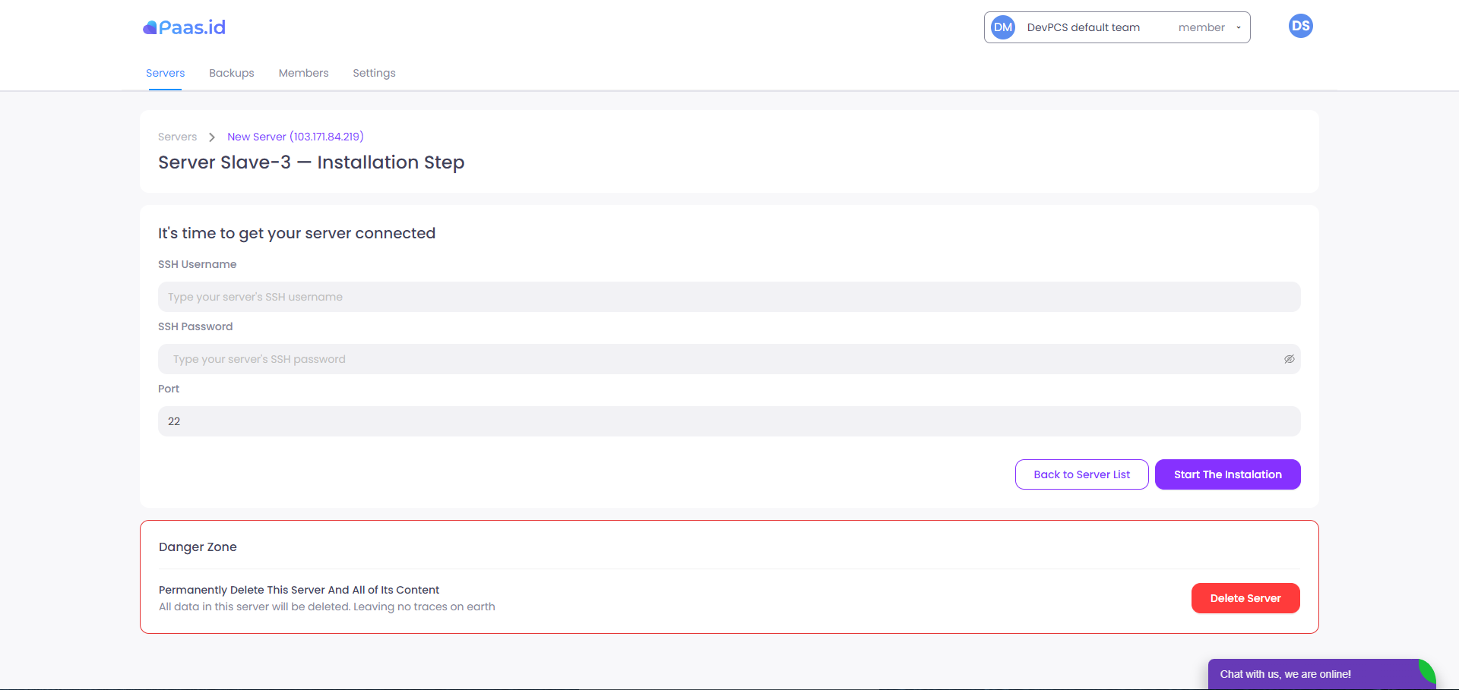The width and height of the screenshot is (1459, 690).
Task: Click Start The Instalation button
Action: tap(1227, 474)
